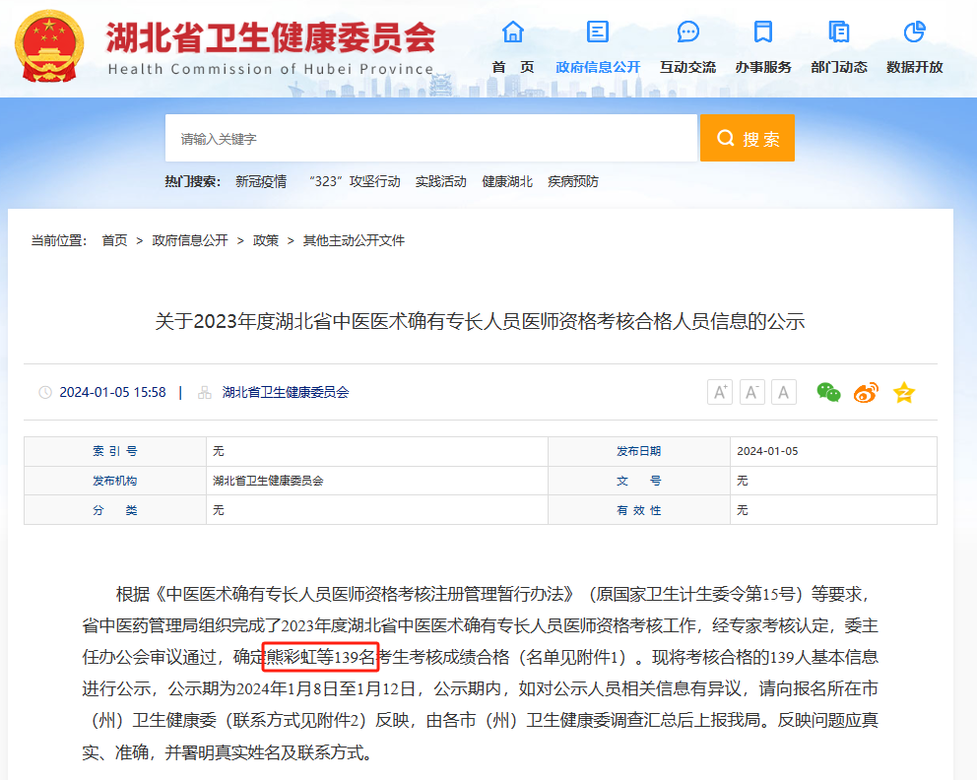
Task: Decrease font size with the A- icon
Action: tap(752, 392)
